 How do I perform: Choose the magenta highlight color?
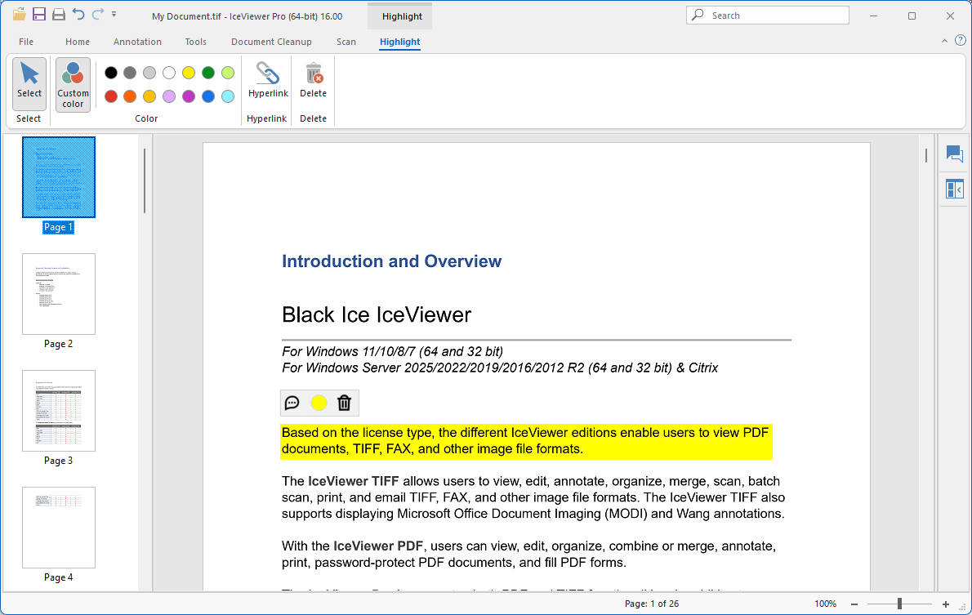pos(189,96)
